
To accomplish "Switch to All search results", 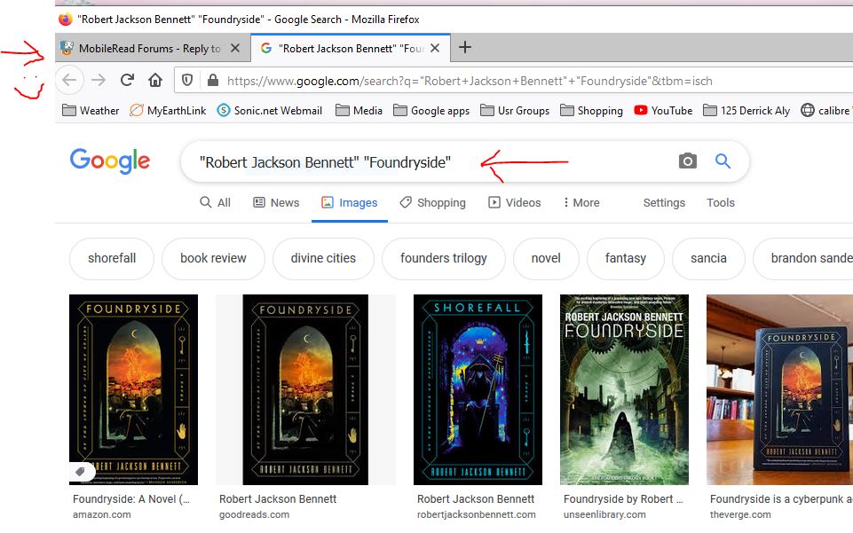I will [x=216, y=203].
